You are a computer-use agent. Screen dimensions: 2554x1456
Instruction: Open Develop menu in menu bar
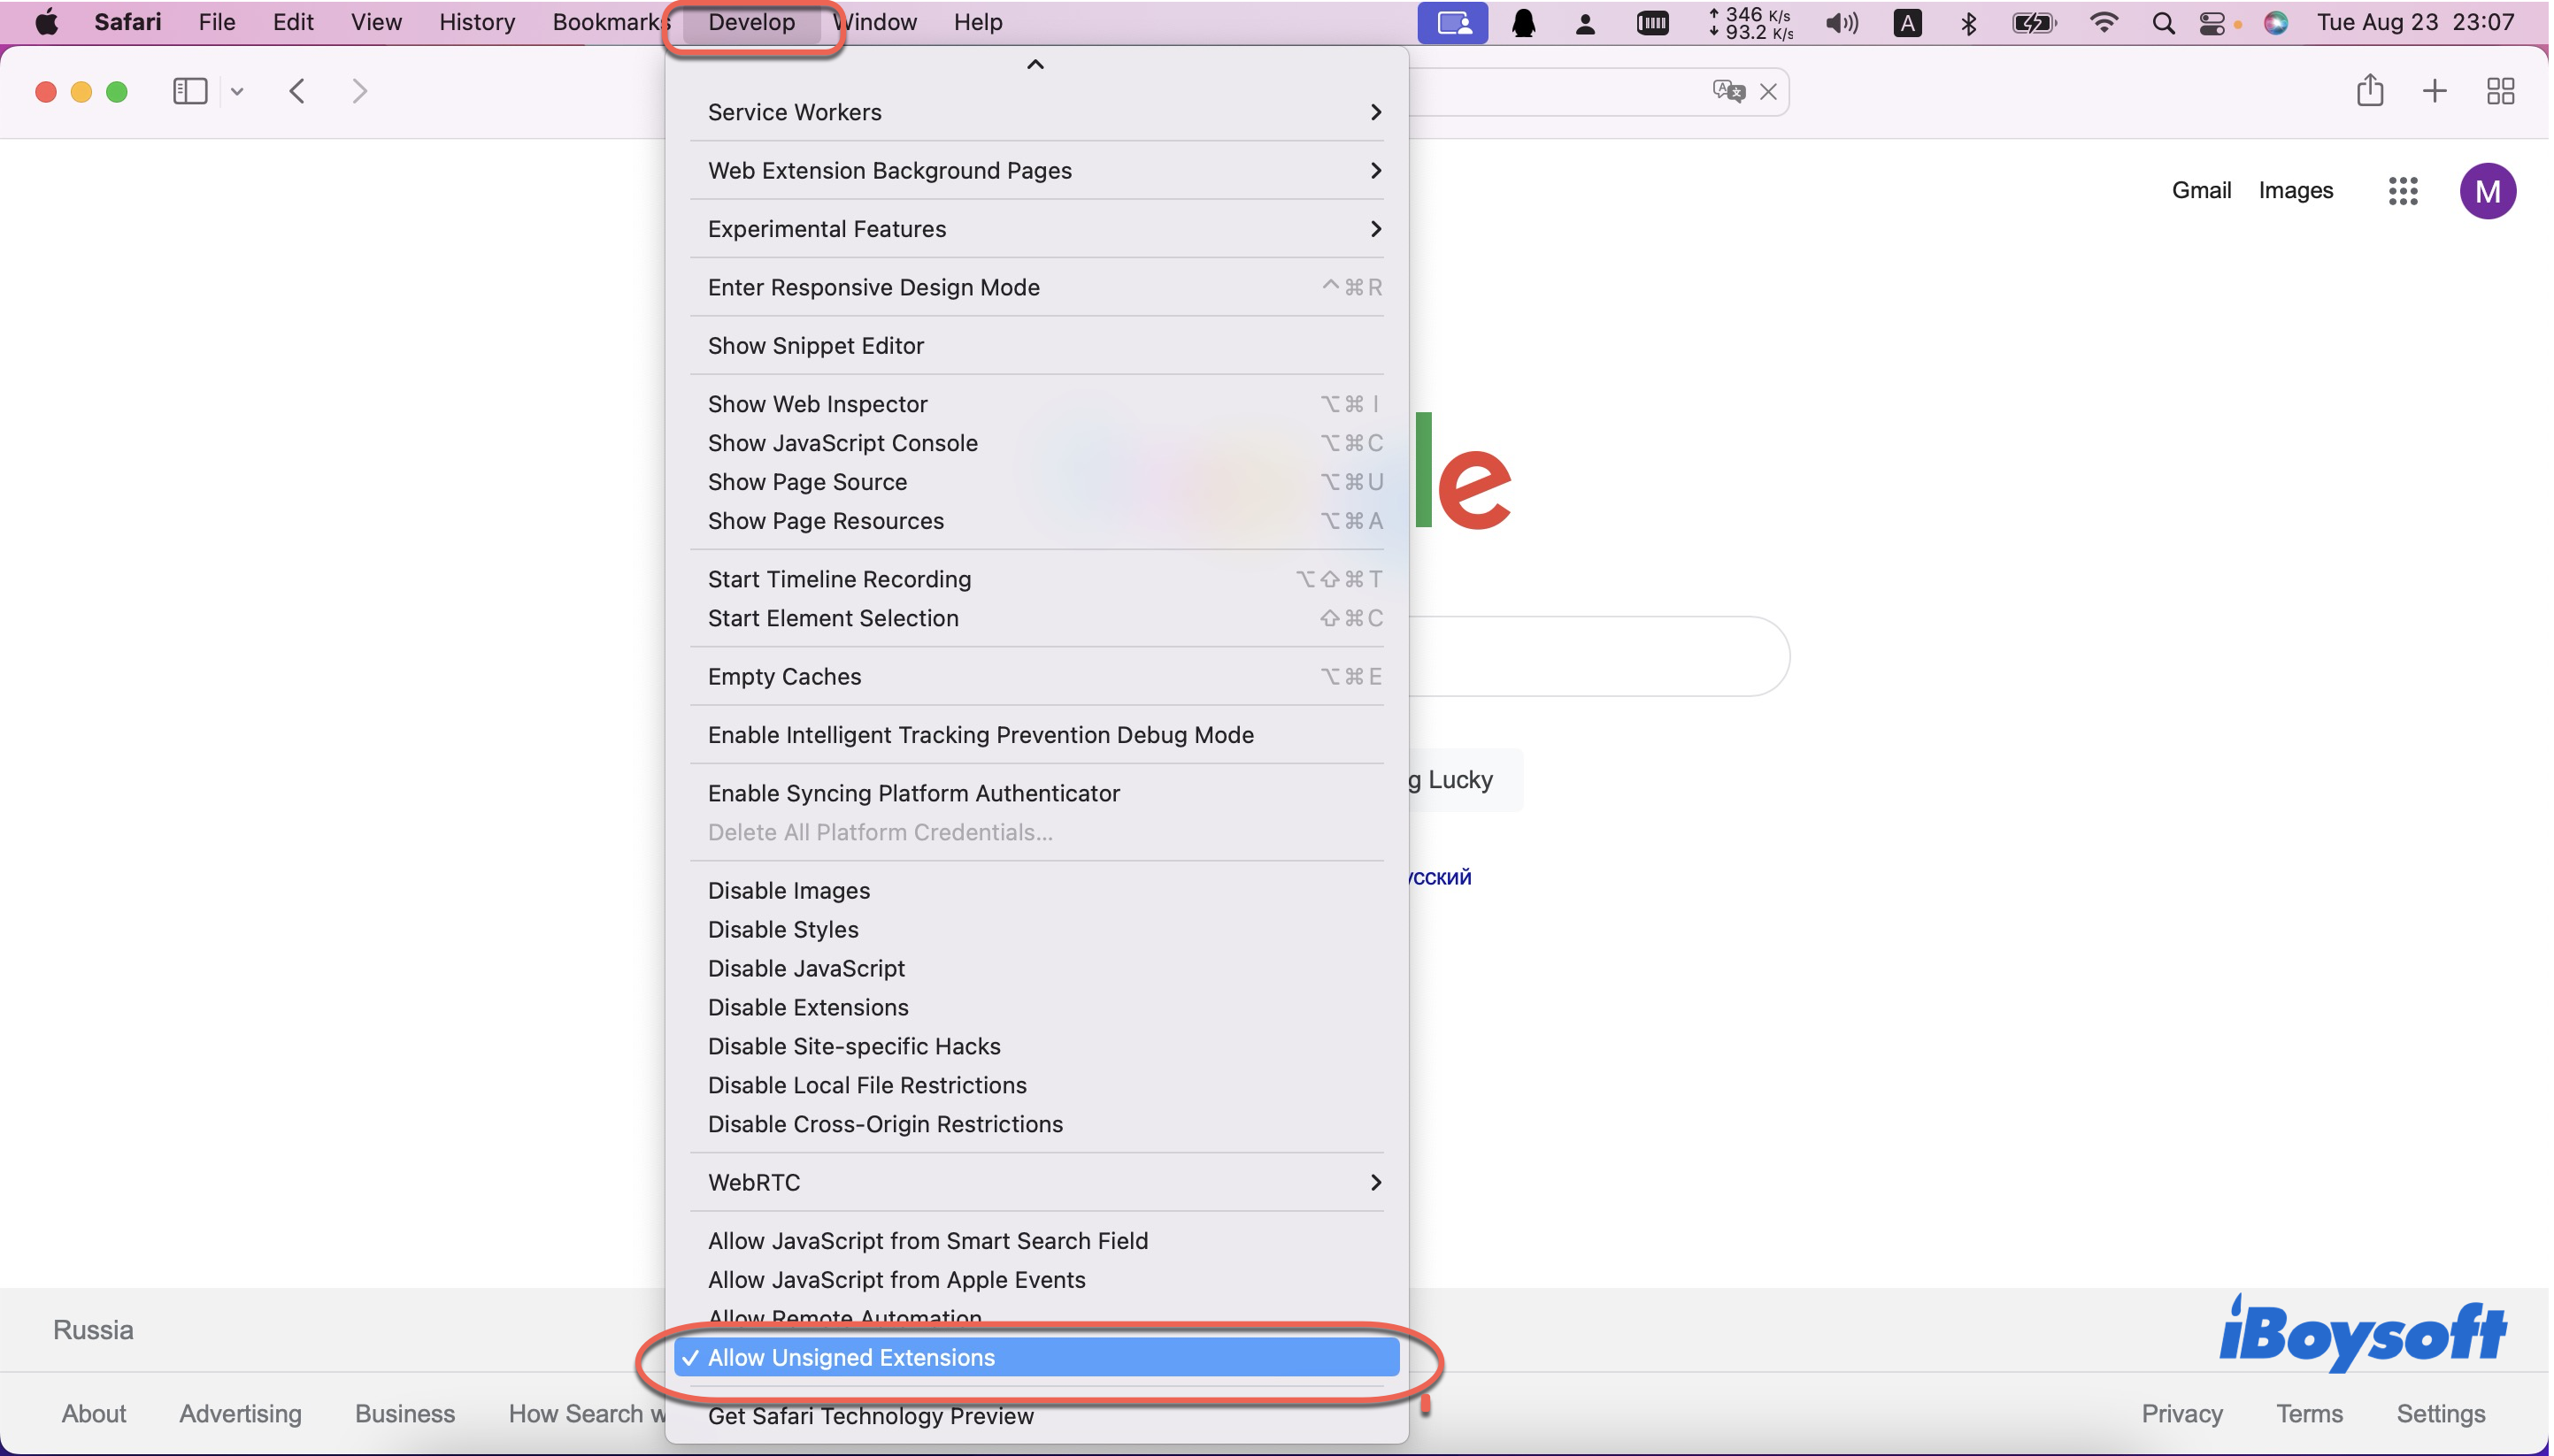(x=752, y=21)
